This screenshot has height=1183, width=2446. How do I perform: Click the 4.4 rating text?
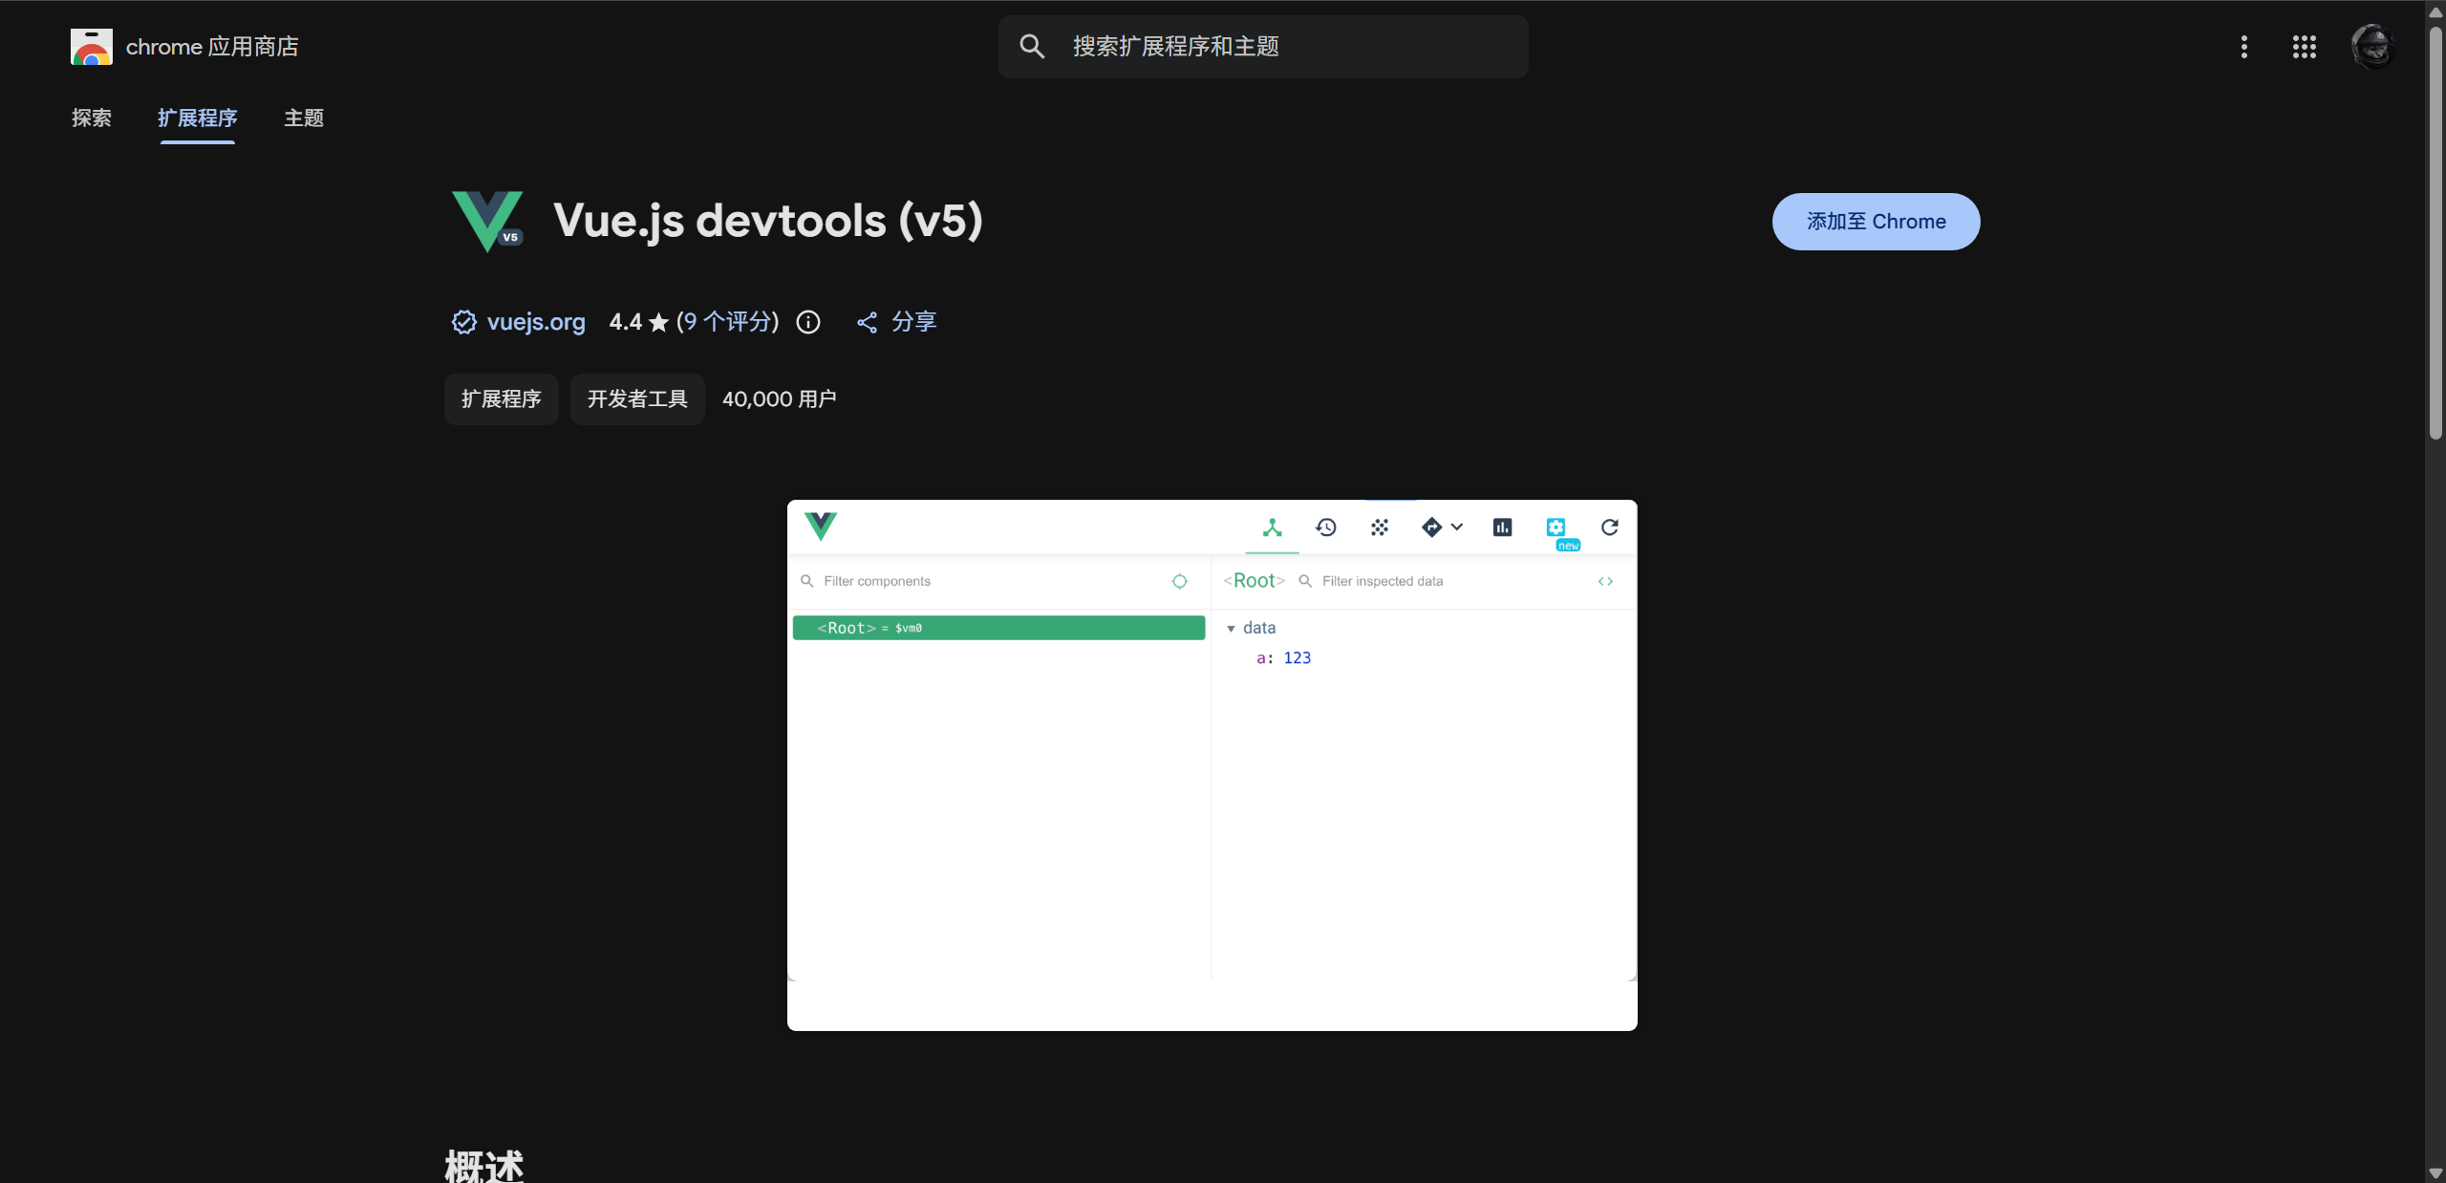coord(626,322)
